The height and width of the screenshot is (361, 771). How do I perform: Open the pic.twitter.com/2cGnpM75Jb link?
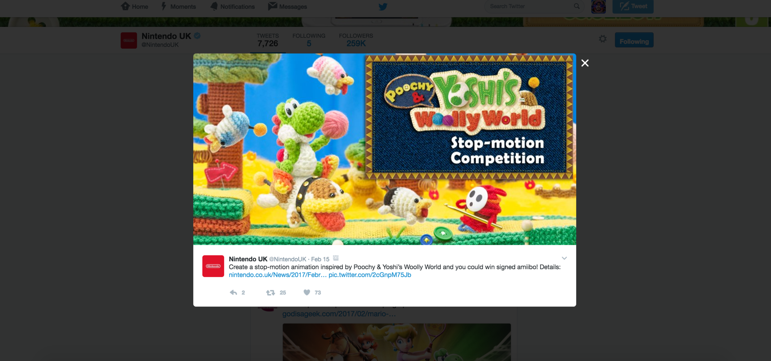[370, 275]
